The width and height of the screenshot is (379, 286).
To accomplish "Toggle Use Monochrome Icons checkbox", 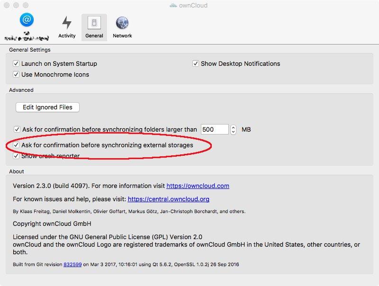I will [x=16, y=74].
